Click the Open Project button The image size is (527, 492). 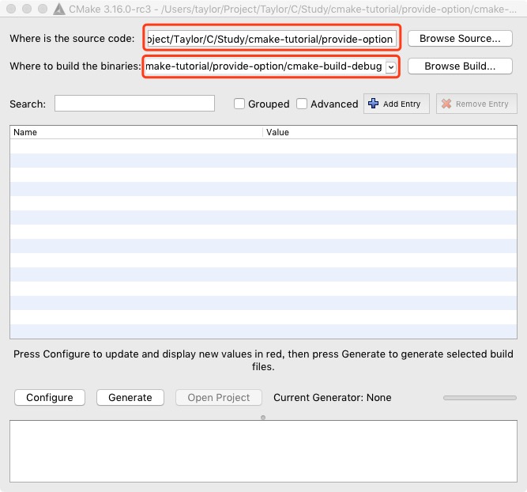click(218, 398)
